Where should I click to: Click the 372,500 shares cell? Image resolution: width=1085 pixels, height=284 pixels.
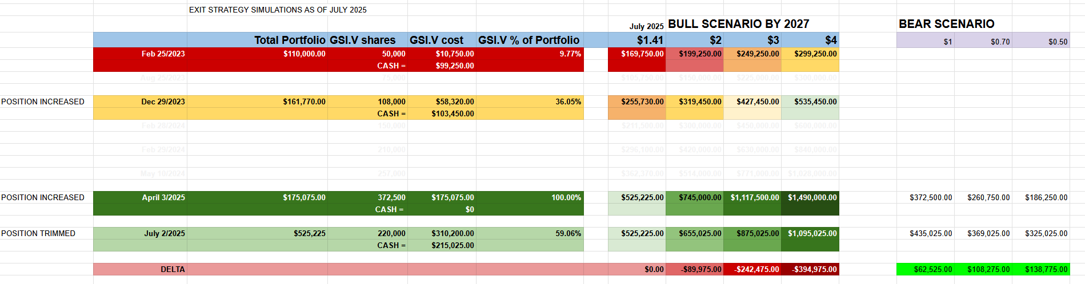click(367, 197)
